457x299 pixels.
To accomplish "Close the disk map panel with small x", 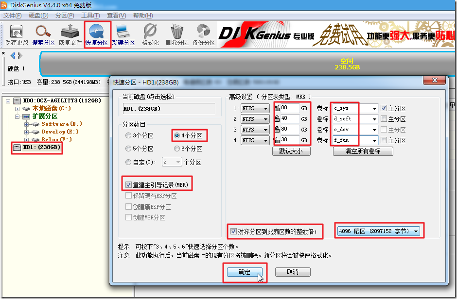I will click(3, 53).
